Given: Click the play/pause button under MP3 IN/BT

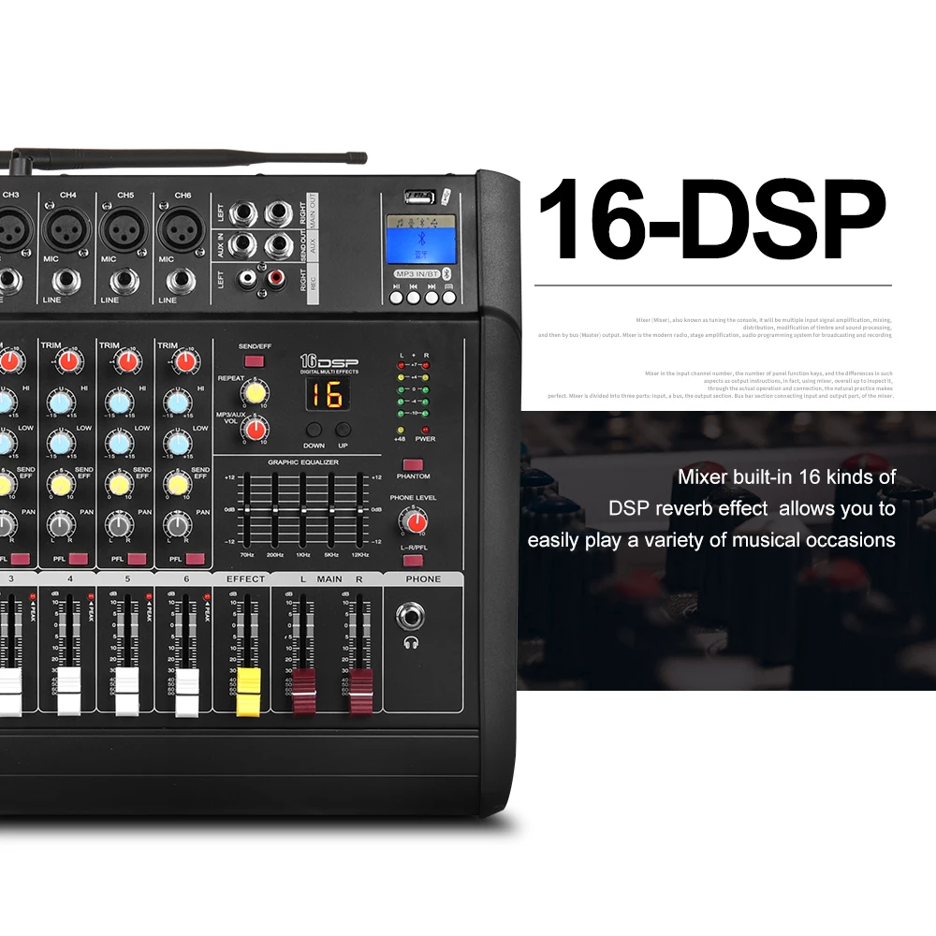Looking at the screenshot, I should [x=396, y=298].
